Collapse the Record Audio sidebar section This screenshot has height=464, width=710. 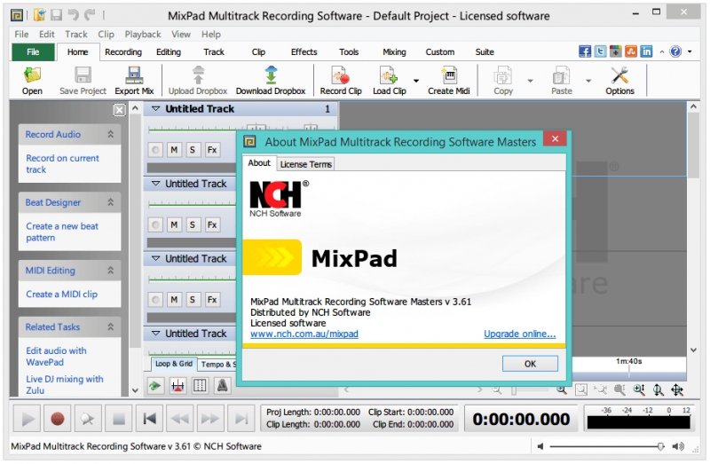coord(111,135)
